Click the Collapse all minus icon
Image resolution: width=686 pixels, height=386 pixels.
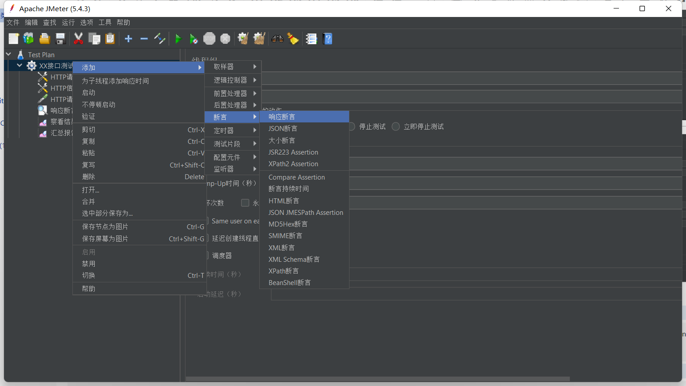(x=144, y=39)
